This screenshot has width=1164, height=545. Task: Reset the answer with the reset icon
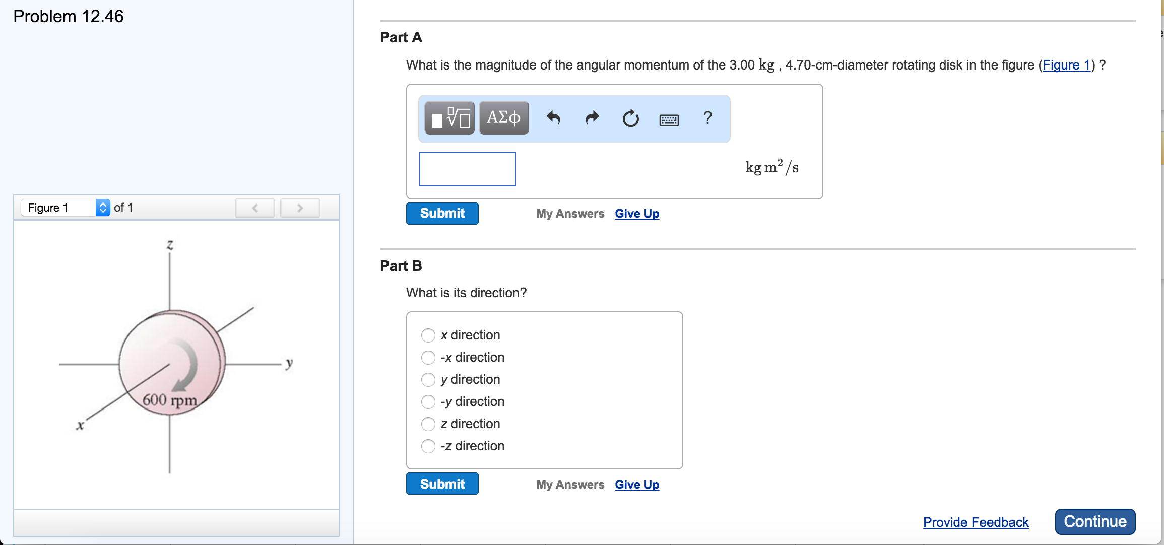pyautogui.click(x=631, y=118)
